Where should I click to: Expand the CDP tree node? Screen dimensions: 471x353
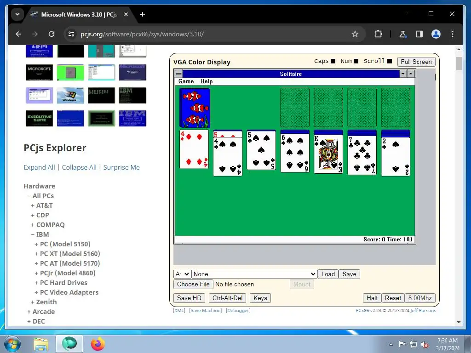point(40,215)
